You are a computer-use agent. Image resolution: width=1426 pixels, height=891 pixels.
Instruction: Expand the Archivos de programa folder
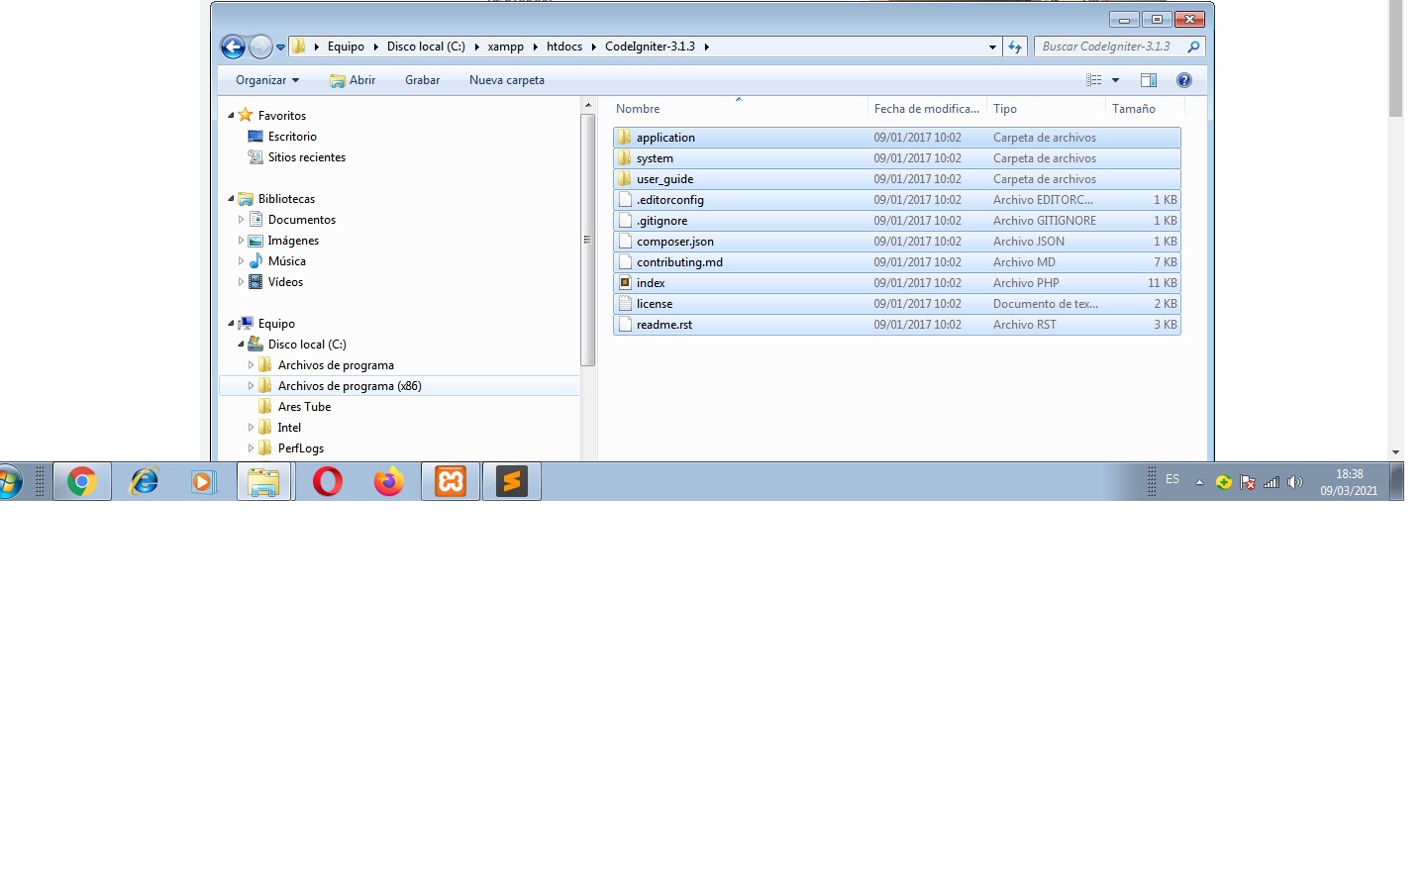[x=251, y=365]
